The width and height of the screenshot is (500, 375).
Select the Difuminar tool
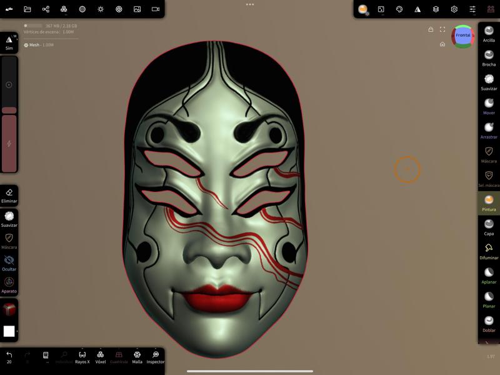(489, 252)
